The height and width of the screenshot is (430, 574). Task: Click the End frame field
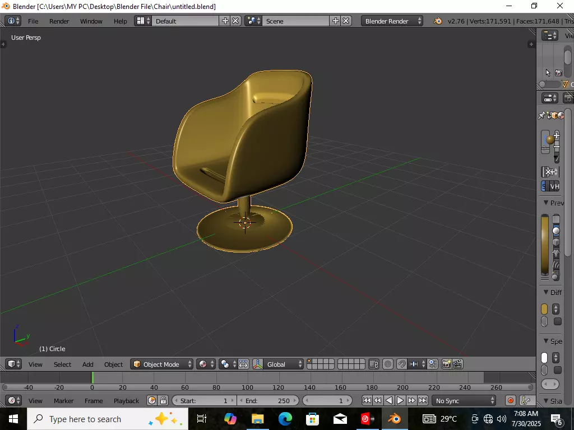pos(267,401)
